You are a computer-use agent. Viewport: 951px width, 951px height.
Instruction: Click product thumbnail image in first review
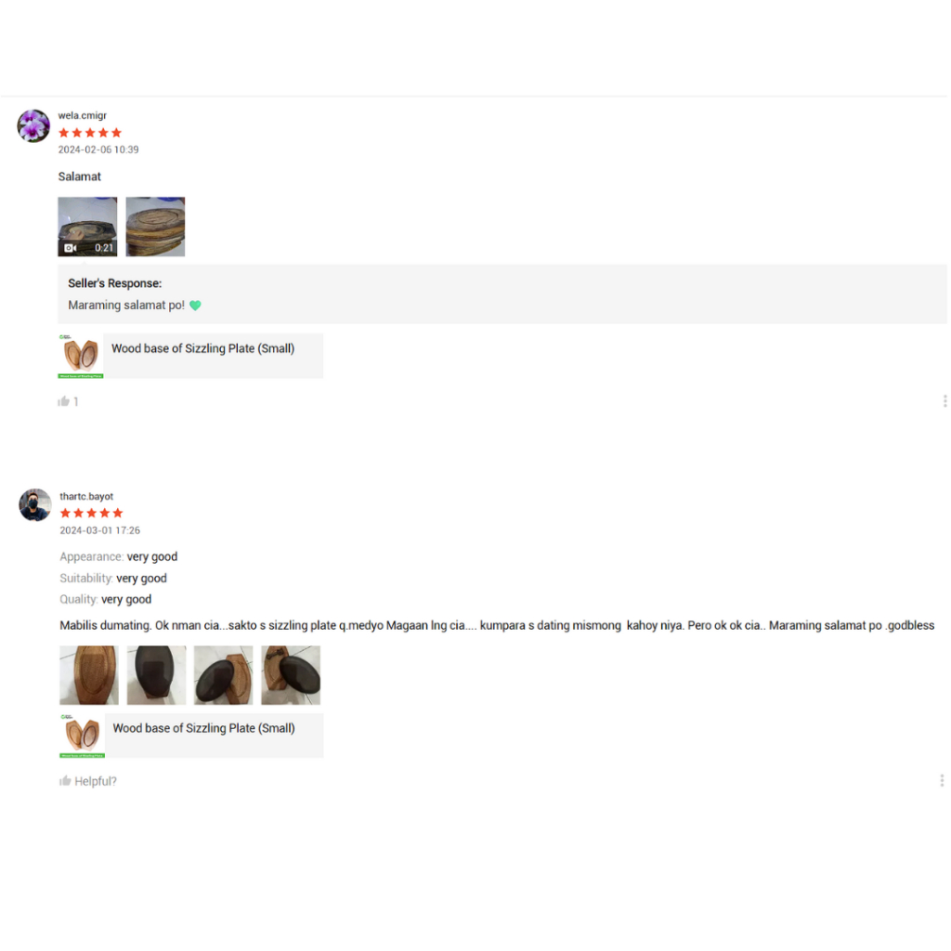coord(81,356)
